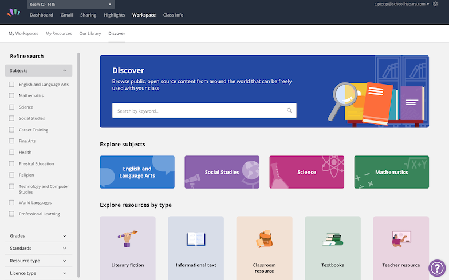The width and height of the screenshot is (449, 280).
Task: Switch to My Resources tab
Action: pyautogui.click(x=58, y=33)
